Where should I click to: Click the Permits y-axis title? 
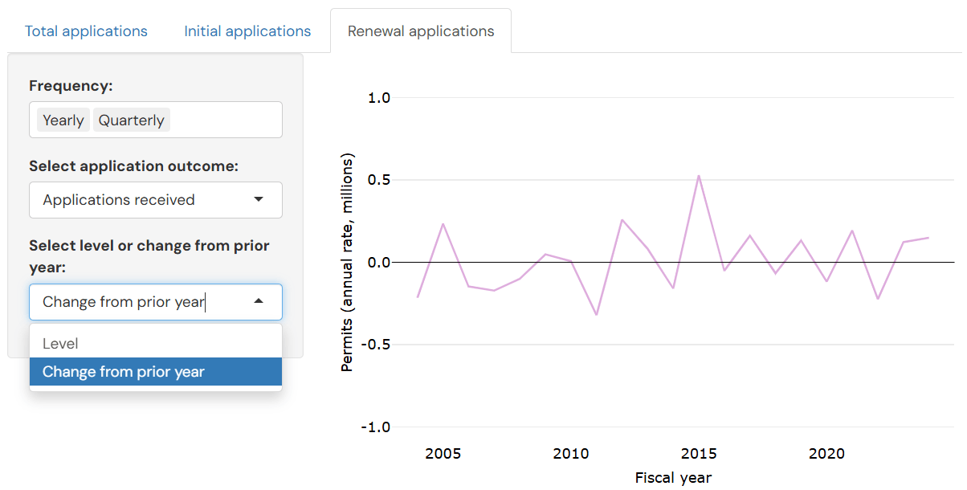[347, 263]
